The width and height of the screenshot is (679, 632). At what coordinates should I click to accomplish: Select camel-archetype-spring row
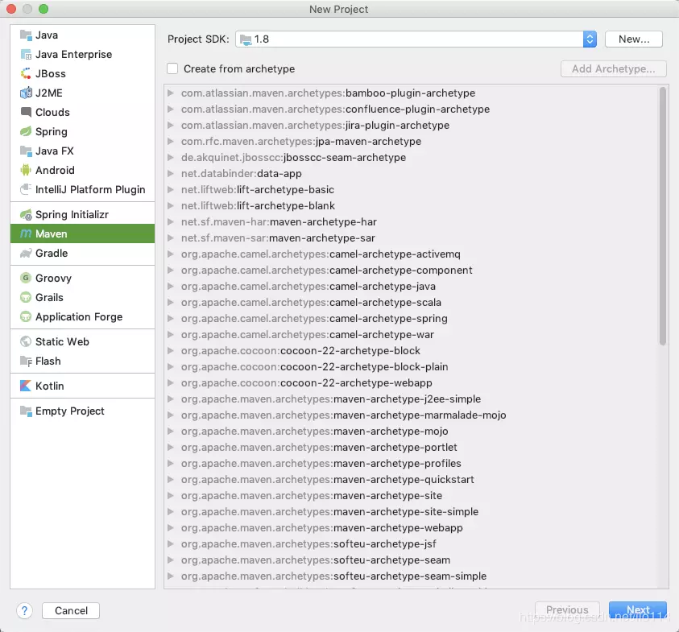pyautogui.click(x=412, y=319)
